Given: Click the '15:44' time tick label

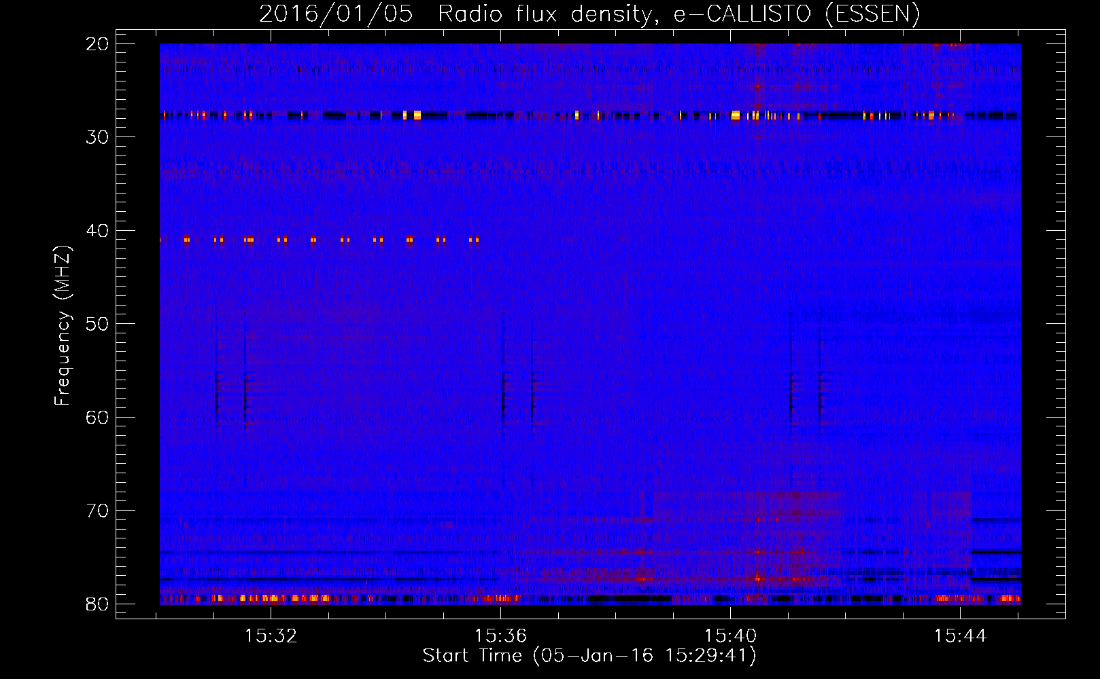Looking at the screenshot, I should (x=960, y=636).
